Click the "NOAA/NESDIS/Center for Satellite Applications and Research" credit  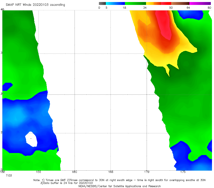pos(119,186)
